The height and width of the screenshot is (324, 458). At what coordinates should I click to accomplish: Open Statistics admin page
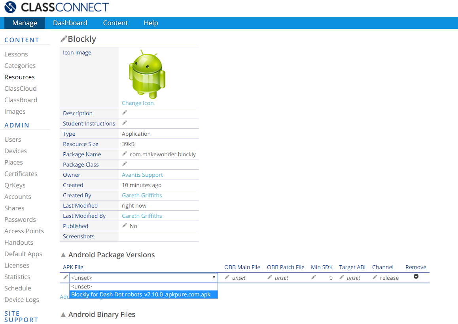point(17,277)
